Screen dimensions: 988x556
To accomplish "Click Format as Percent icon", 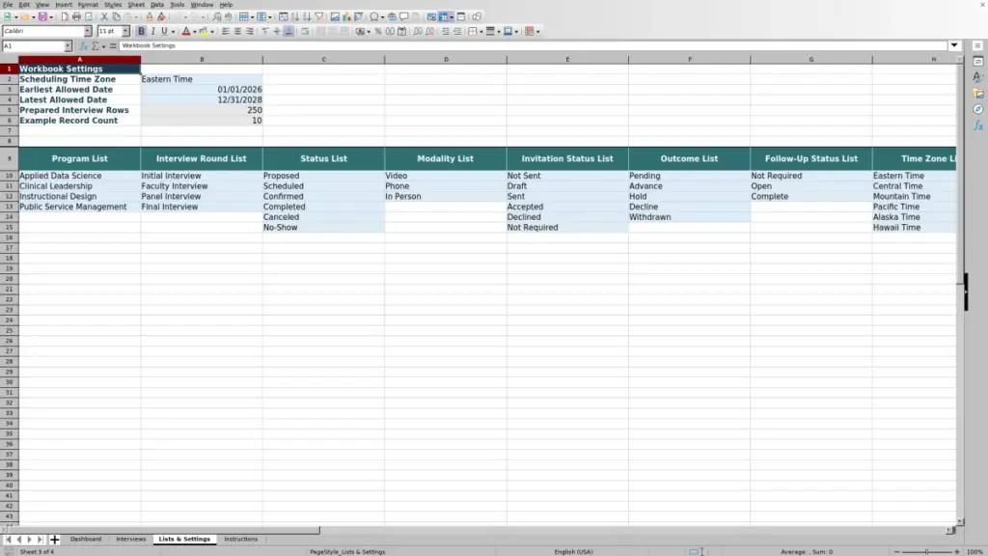I will (x=378, y=32).
